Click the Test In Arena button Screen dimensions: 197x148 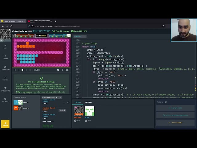[x=175, y=123]
